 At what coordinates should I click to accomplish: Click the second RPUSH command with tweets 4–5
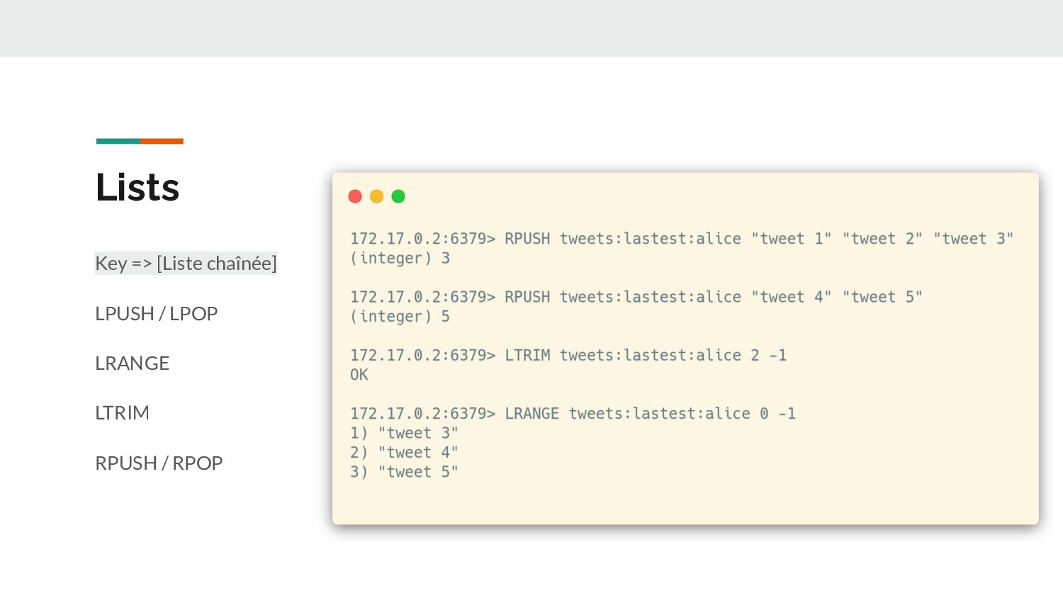tap(636, 297)
